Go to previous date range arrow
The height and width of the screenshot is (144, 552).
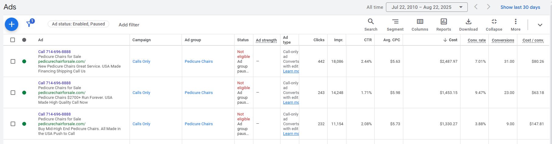point(476,7)
